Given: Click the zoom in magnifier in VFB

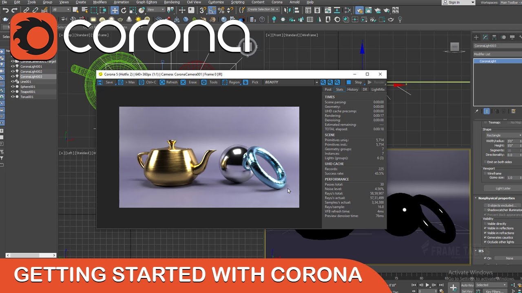Looking at the screenshot, I should 323,82.
